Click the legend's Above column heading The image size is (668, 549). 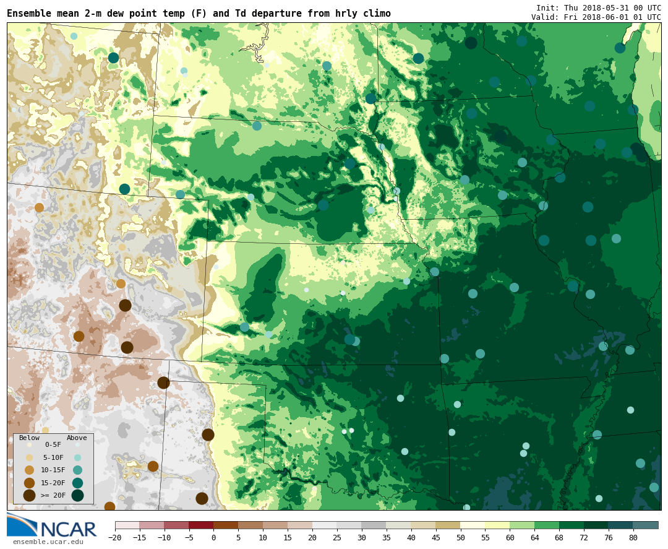(77, 438)
